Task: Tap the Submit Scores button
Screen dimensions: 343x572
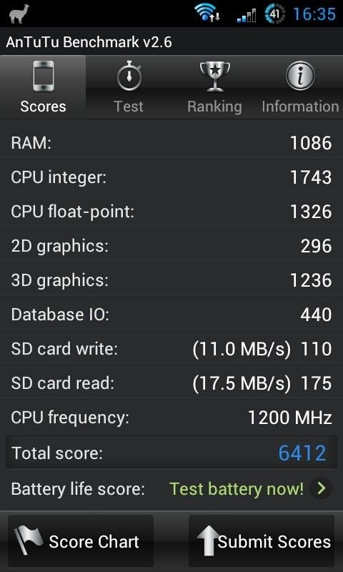Action: (x=262, y=541)
